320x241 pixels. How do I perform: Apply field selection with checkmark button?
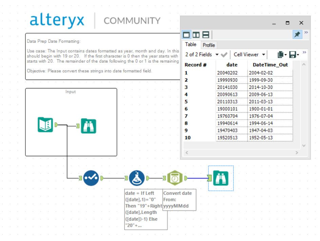pos(224,55)
